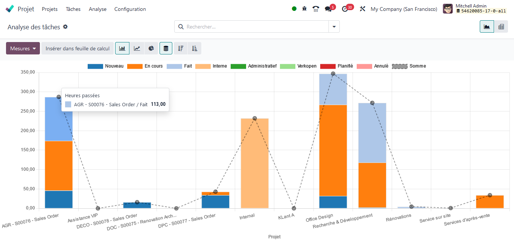Click Insérer dans feuille de calcul
This screenshot has width=514, height=241.
coord(78,48)
